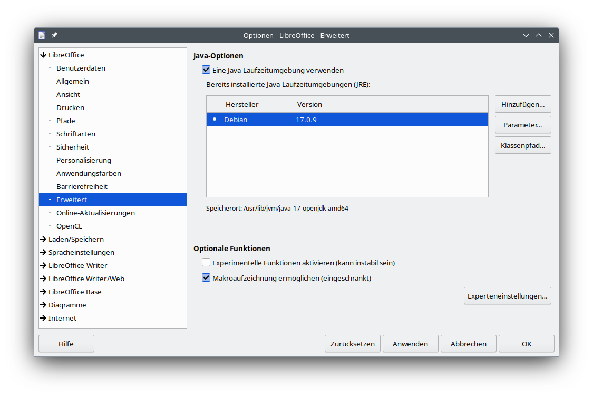
Task: Click the Hinzufügen... button
Action: (x=523, y=104)
